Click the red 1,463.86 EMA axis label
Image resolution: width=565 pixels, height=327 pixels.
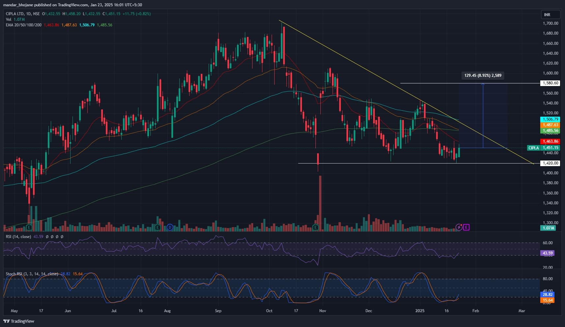point(550,141)
